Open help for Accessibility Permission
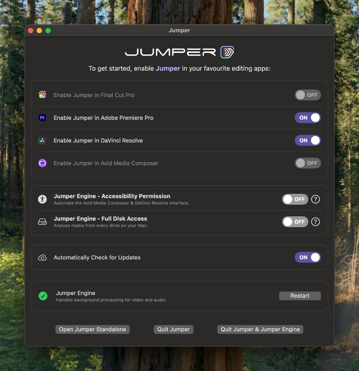Screen dimensions: 359x371 coord(315,199)
